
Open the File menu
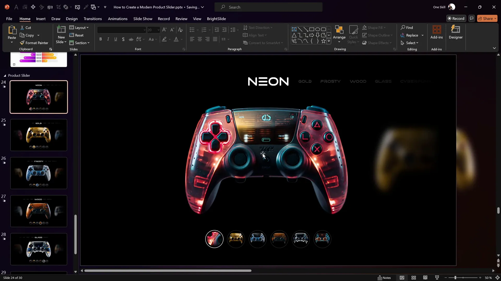coord(9,19)
